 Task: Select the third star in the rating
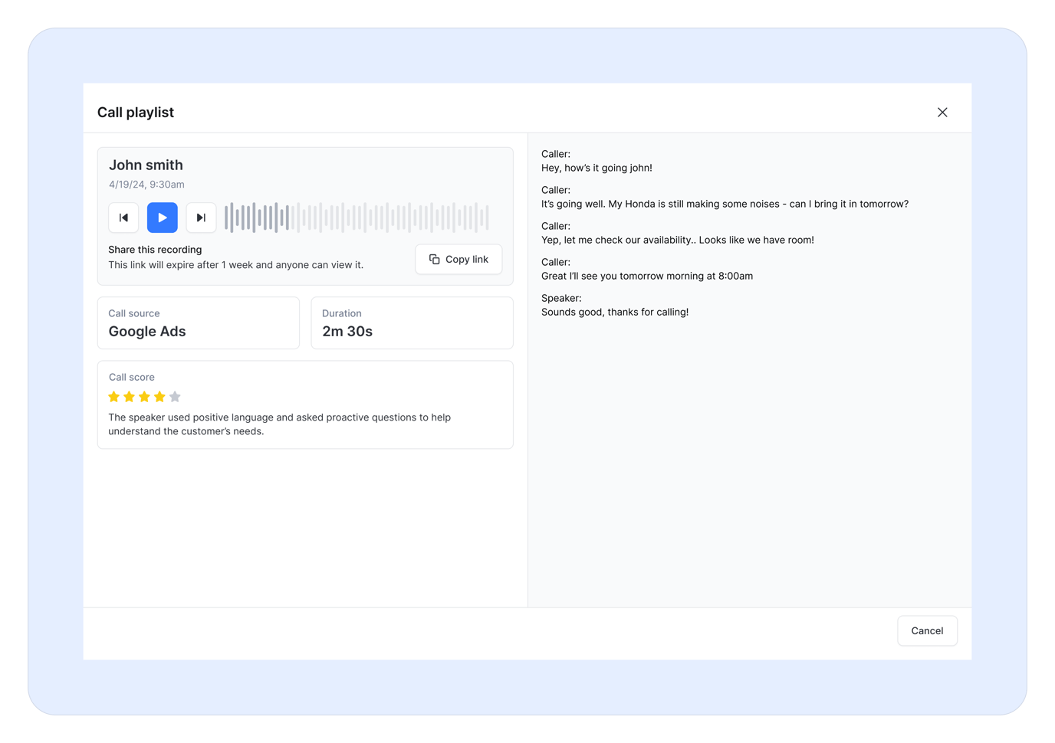(144, 396)
